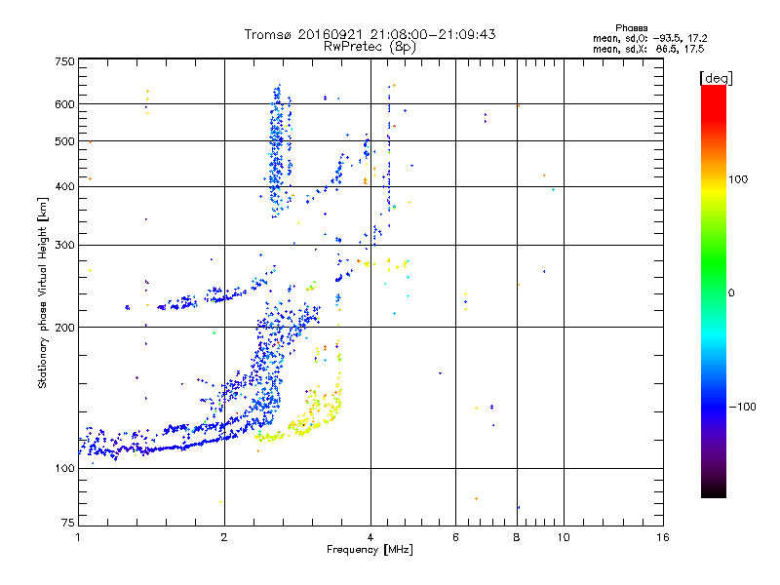
Task: Click the 'RwPretec (8p)' subtitle
Action: pyautogui.click(x=370, y=47)
